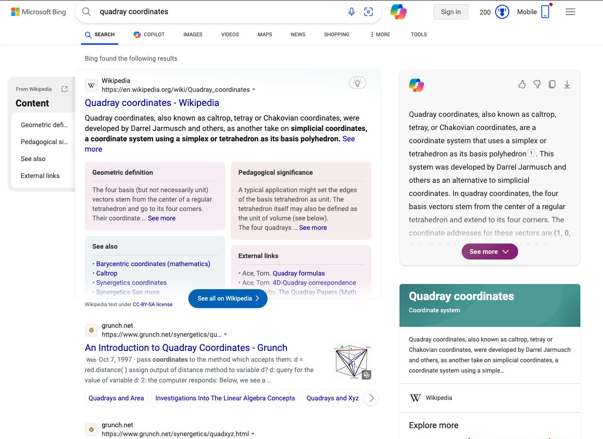The image size is (603, 439).
Task: Open the MORE tabs dropdown
Action: tap(380, 34)
